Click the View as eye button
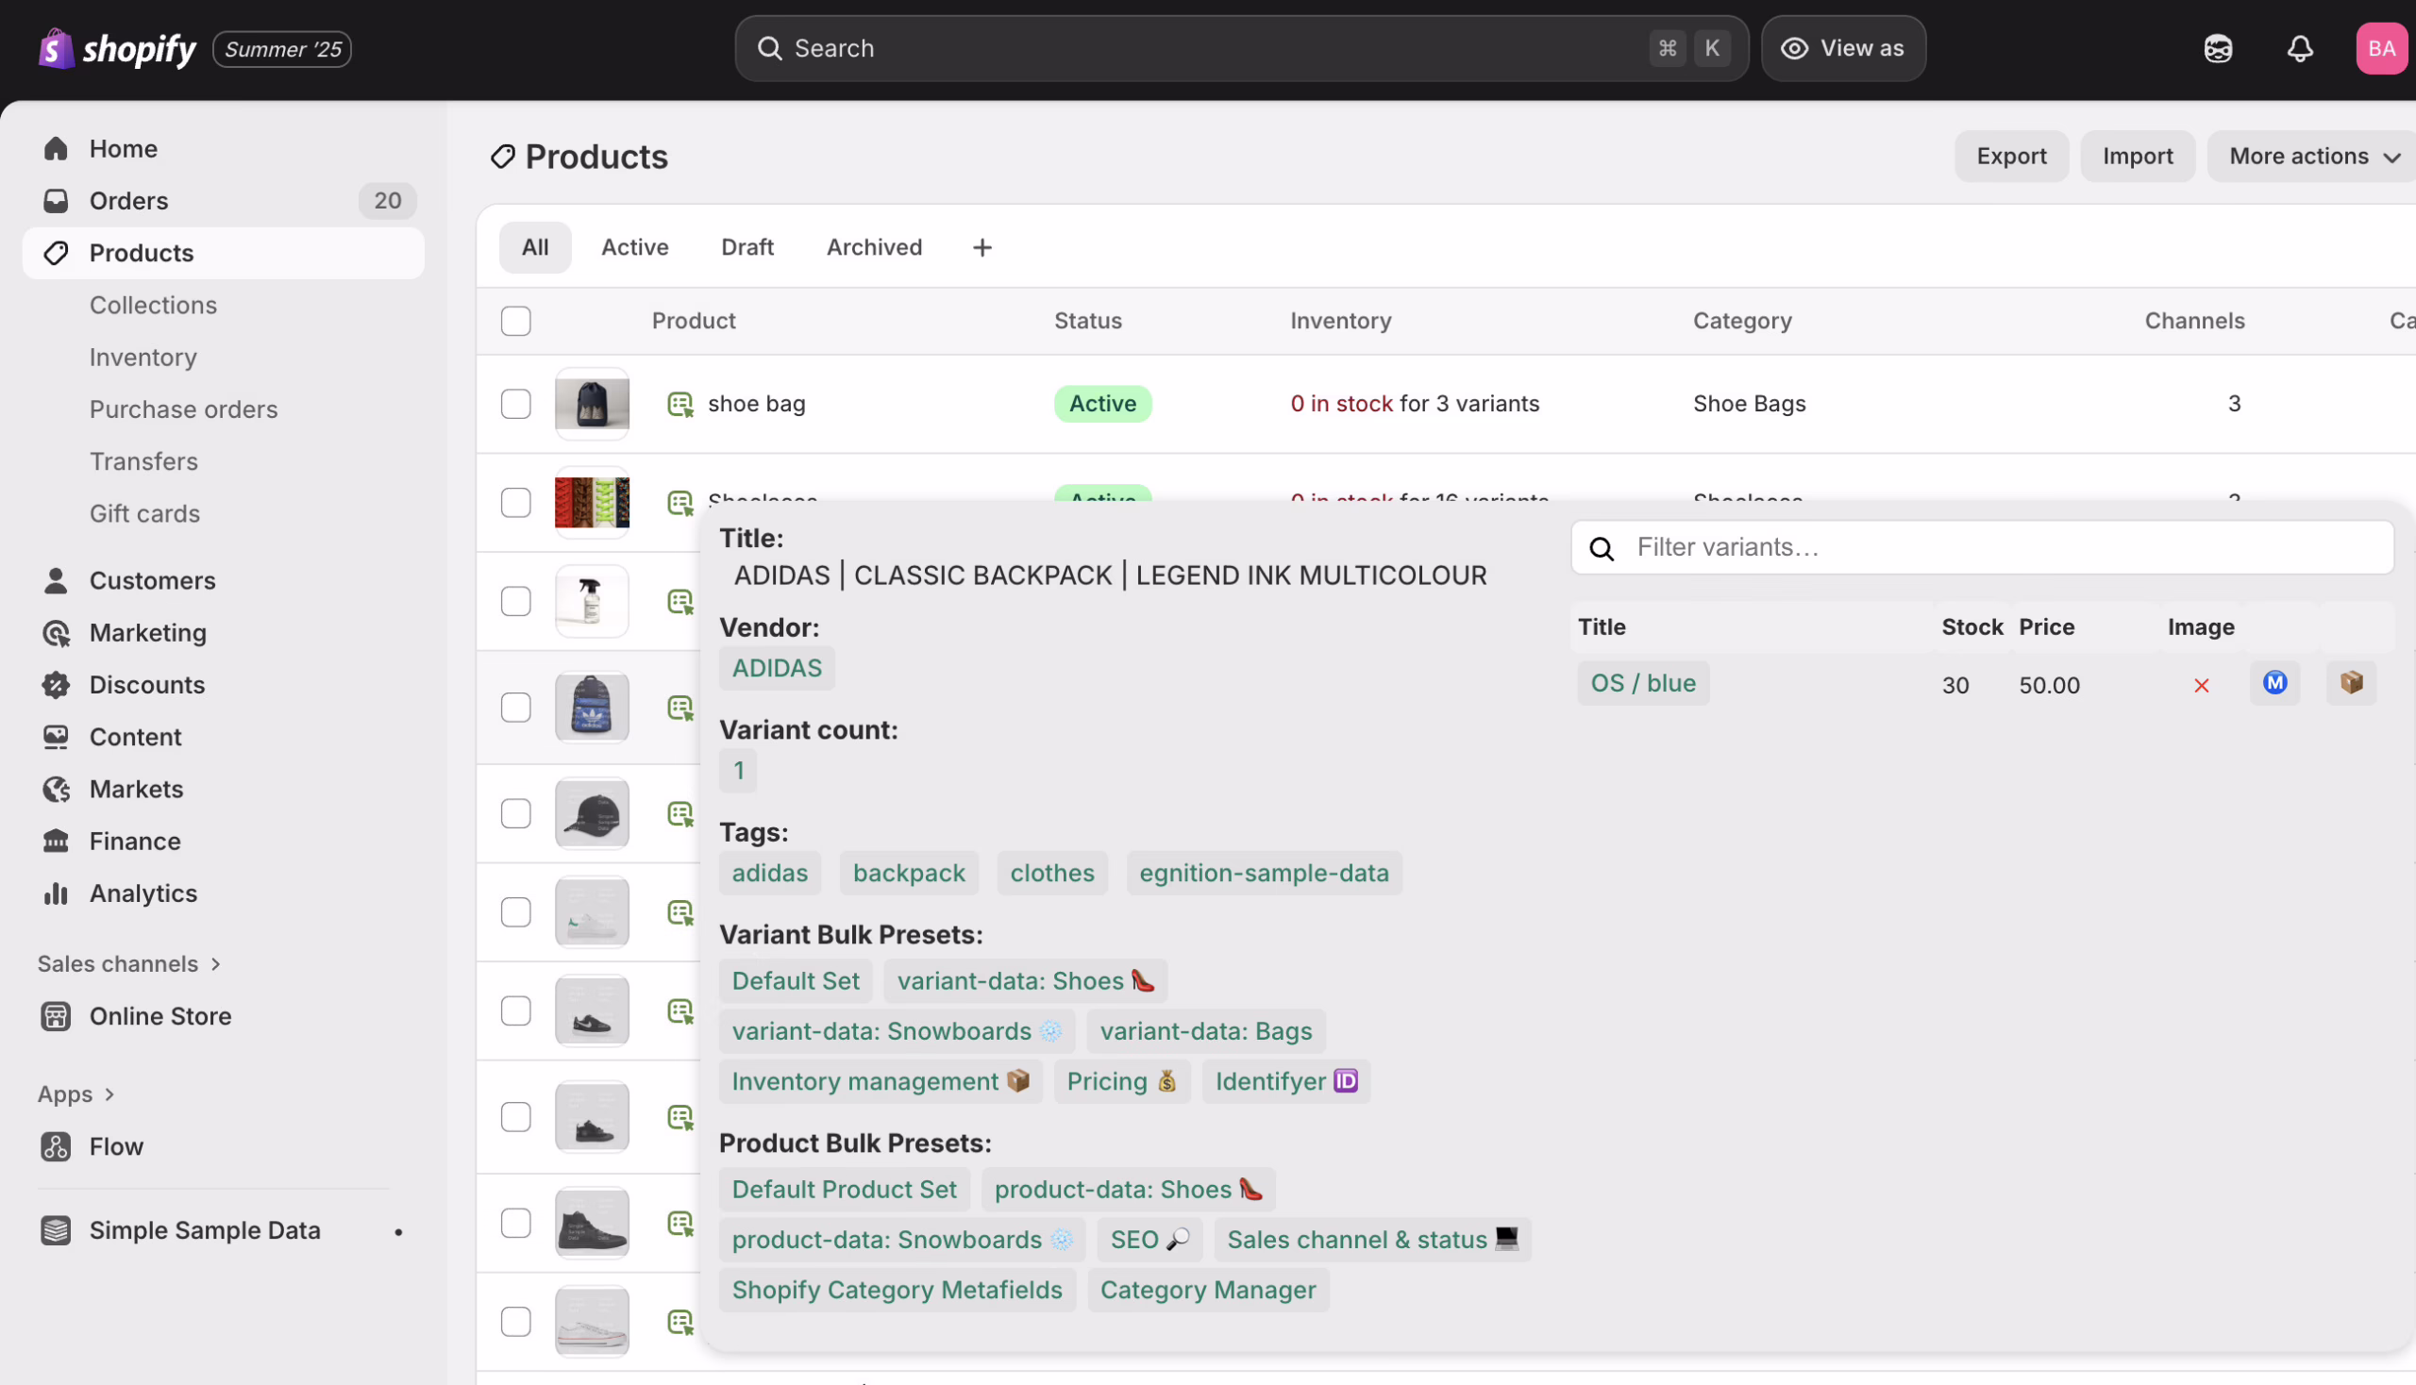This screenshot has width=2416, height=1385. pyautogui.click(x=1843, y=48)
